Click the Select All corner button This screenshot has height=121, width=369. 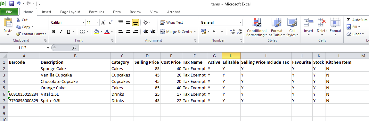coord(4,56)
